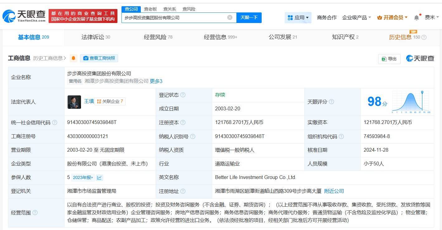Click former name 湘潭步步高投资集团有限公司
Image resolution: width=442 pixels, height=230 pixels.
pos(116,81)
